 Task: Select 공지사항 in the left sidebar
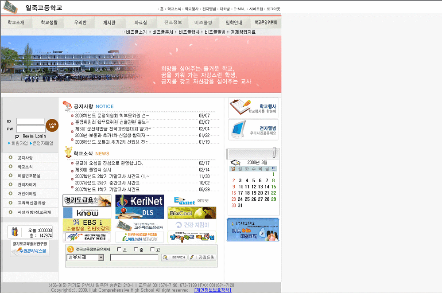tap(25, 158)
